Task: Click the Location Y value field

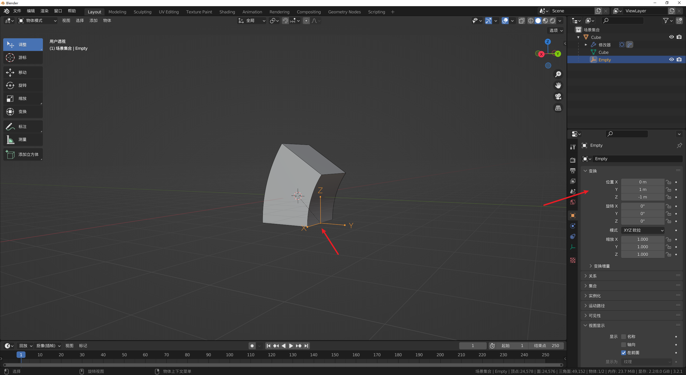Action: tap(643, 190)
